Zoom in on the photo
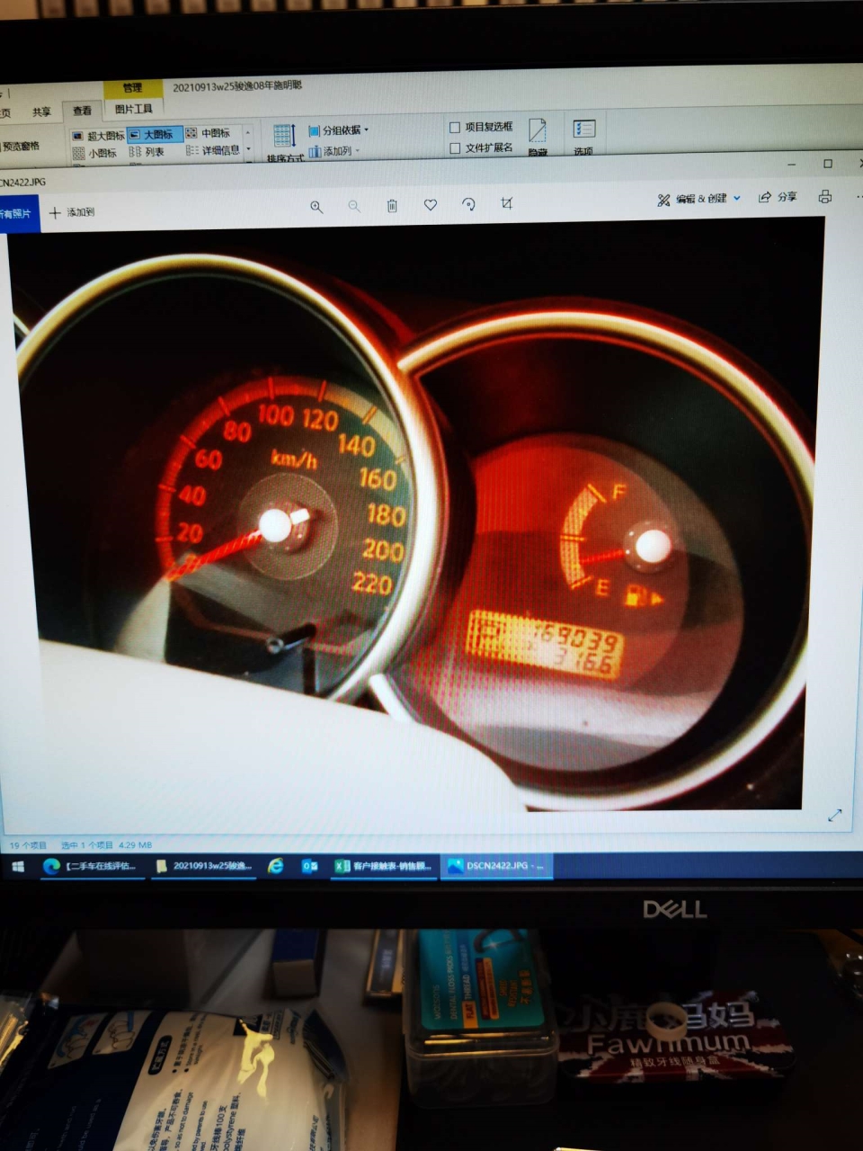Viewport: 863px width, 1151px height. 316,207
